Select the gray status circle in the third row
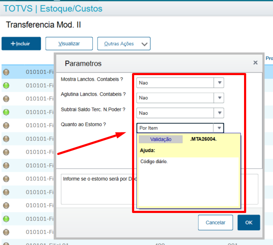The image size is (273, 245). 6,99
